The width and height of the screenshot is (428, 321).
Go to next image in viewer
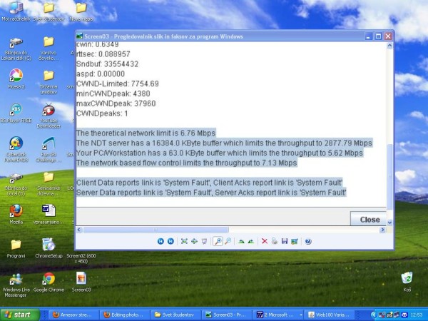(170, 241)
